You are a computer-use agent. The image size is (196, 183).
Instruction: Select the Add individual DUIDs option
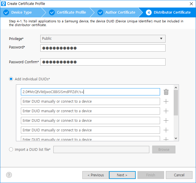11,79
